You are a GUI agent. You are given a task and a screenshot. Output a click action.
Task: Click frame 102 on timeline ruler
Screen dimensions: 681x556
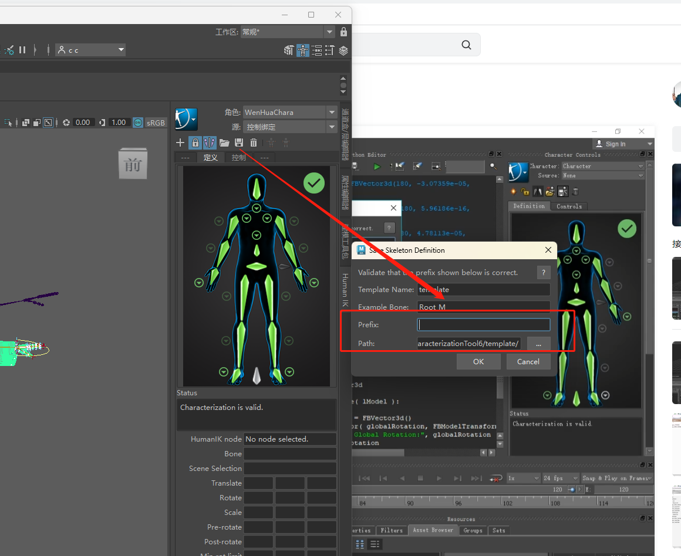[x=508, y=503]
